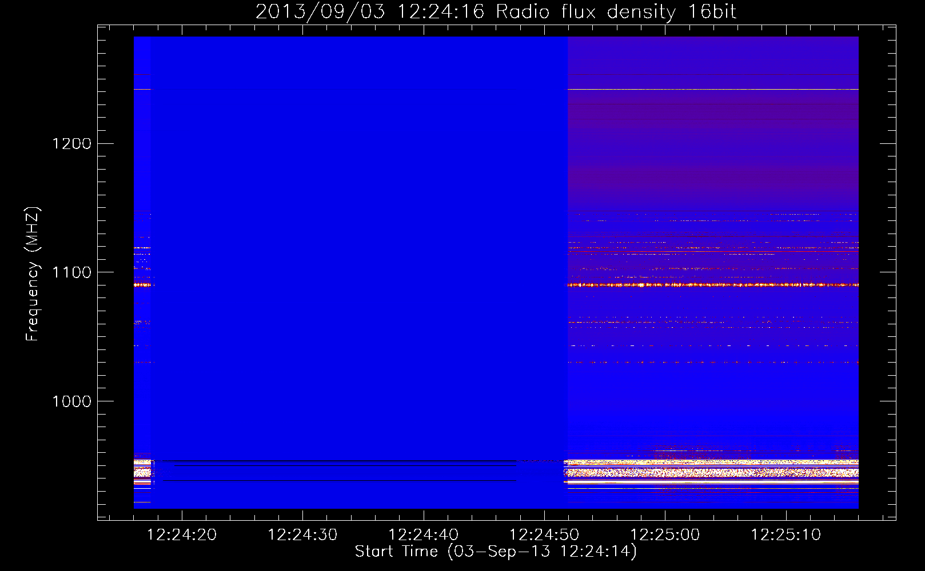The image size is (925, 571).
Task: Click the '1200' frequency axis label
Action: [72, 143]
